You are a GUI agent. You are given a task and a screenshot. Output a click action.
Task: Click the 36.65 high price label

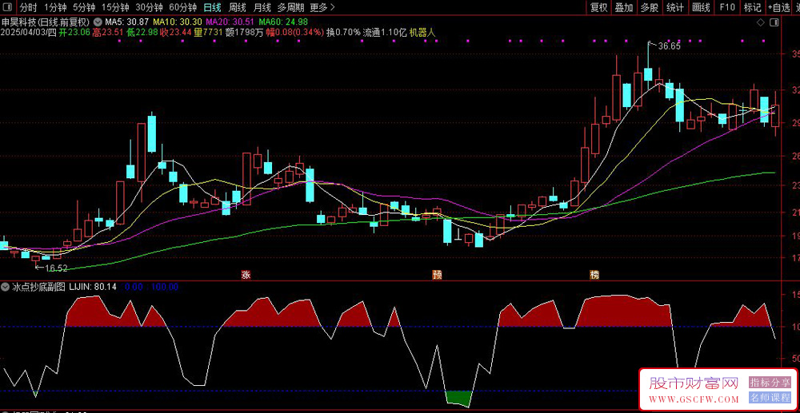click(x=670, y=46)
